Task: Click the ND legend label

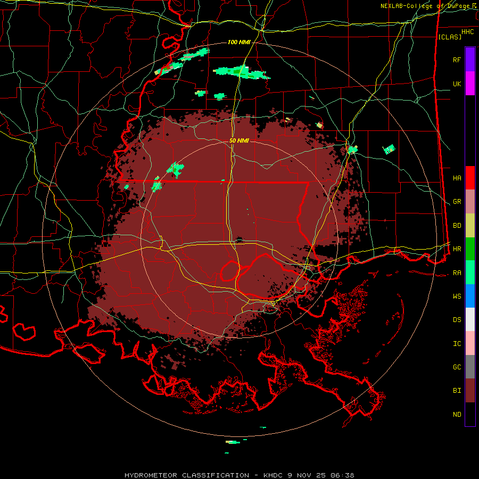Action: tap(457, 415)
